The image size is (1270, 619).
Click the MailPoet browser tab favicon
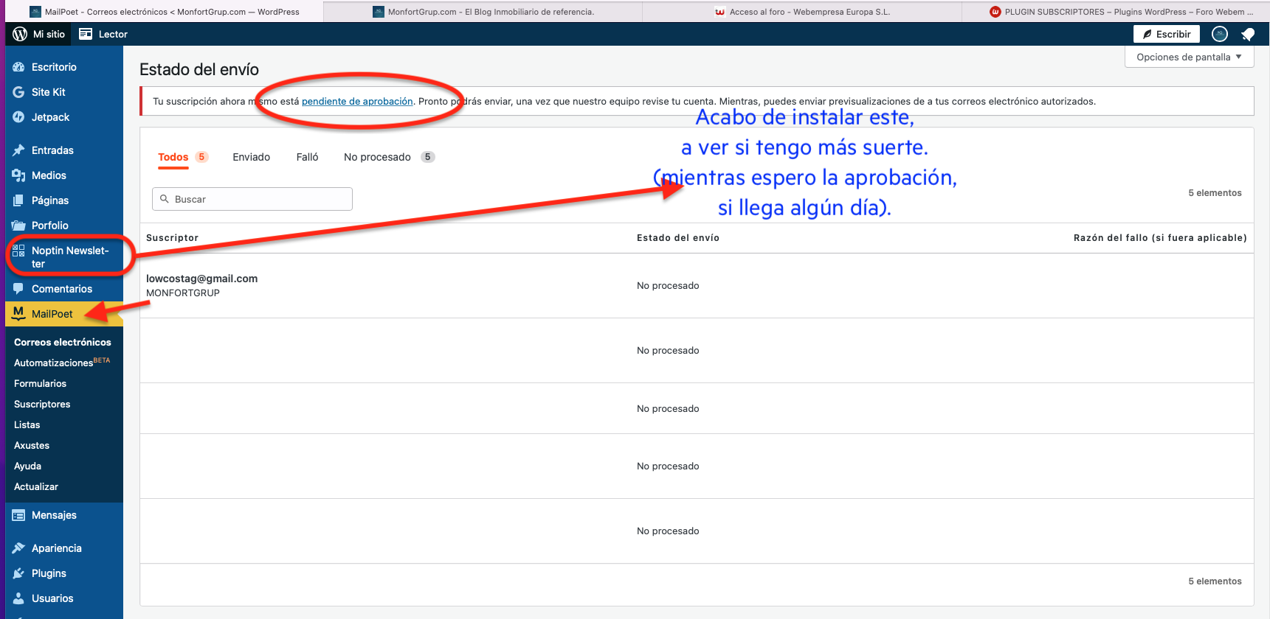coord(35,12)
